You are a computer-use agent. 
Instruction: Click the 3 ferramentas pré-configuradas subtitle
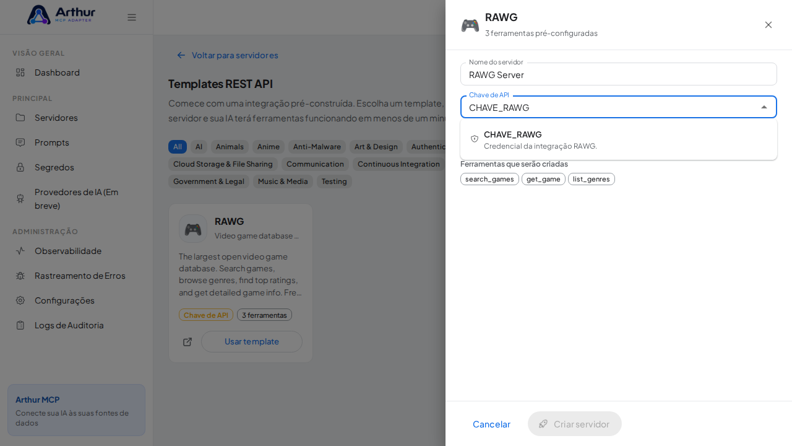click(x=541, y=33)
